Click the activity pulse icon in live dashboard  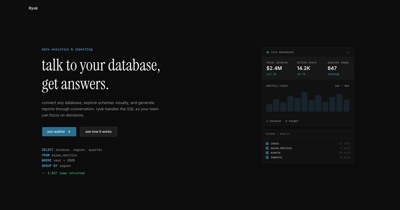coord(348,52)
